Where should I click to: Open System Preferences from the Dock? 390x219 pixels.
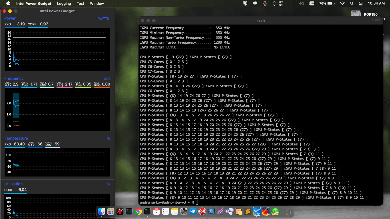click(x=184, y=211)
